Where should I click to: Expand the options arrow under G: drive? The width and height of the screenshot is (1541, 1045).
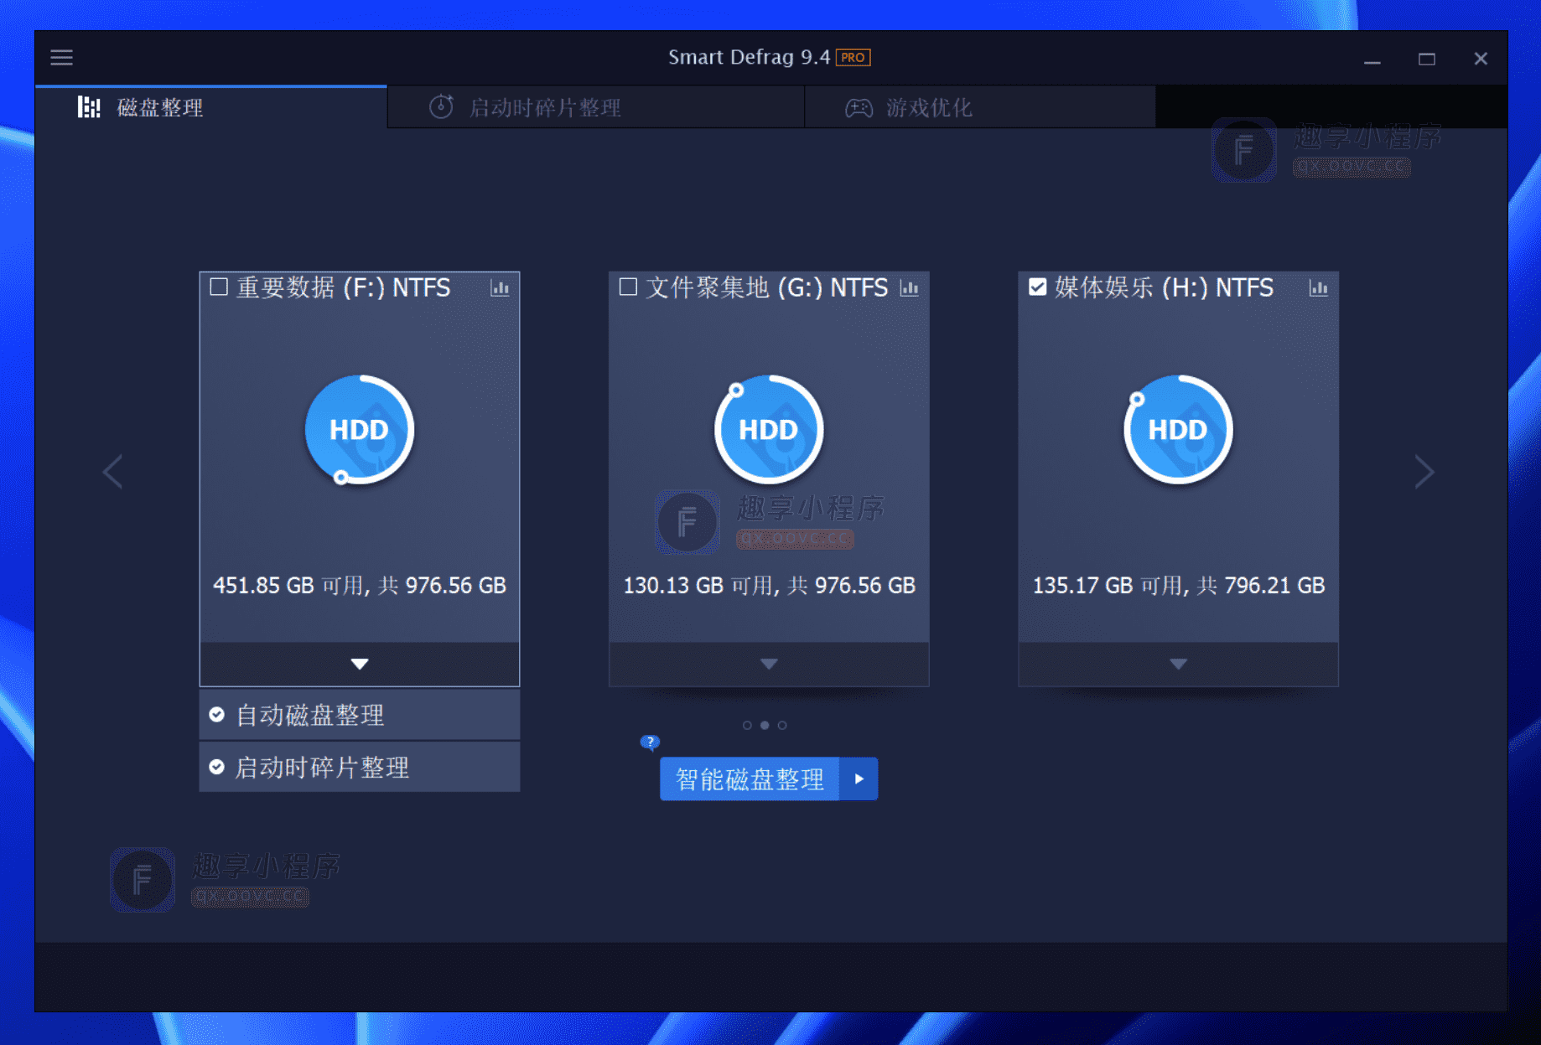769,664
